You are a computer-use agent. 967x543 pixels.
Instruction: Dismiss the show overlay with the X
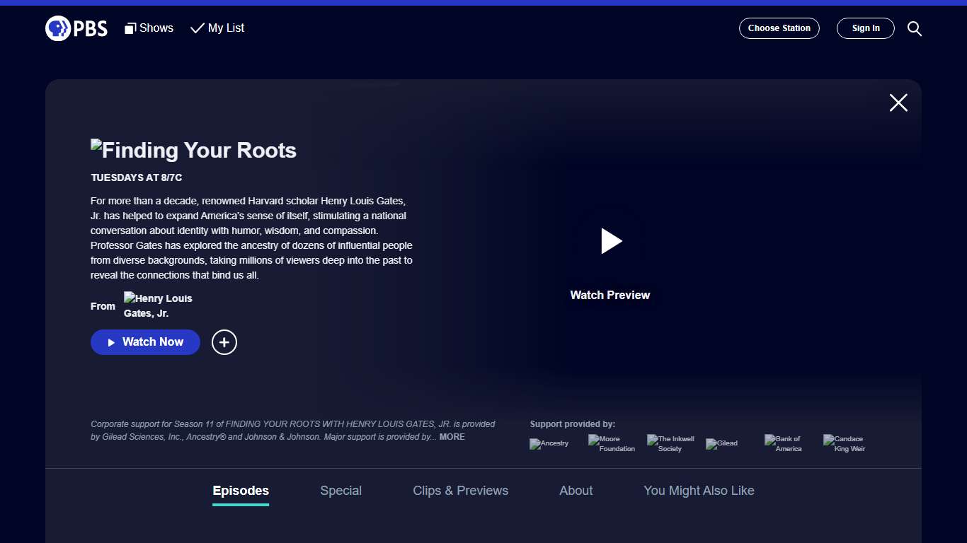coord(898,103)
